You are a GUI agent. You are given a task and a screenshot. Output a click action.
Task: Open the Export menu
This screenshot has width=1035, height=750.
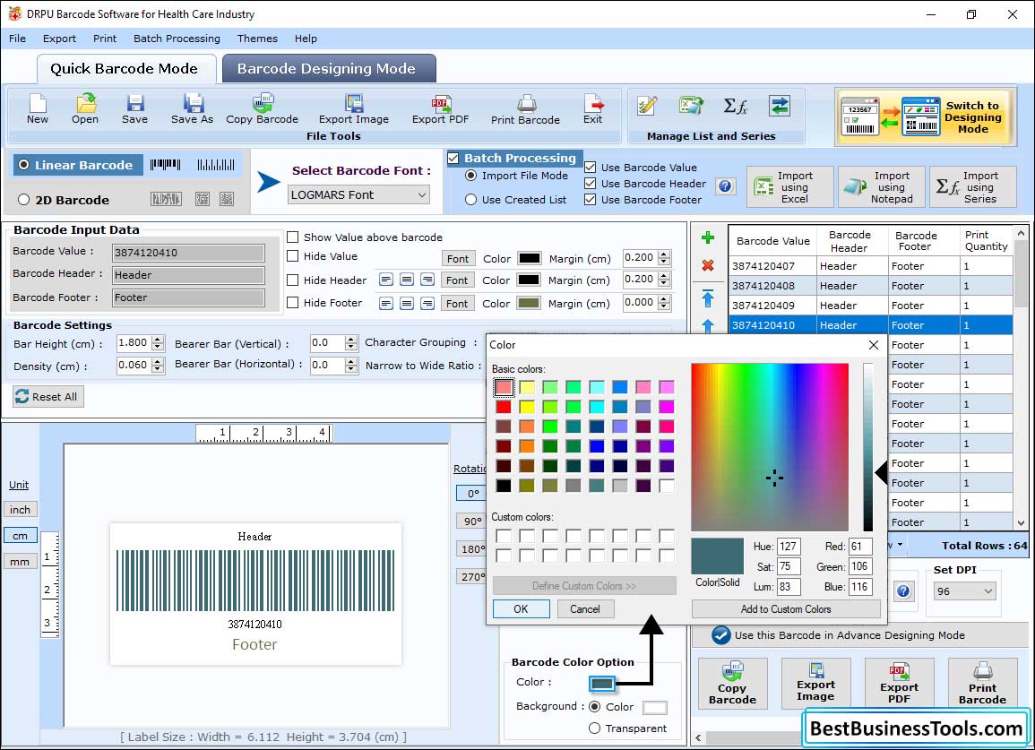[x=59, y=39]
